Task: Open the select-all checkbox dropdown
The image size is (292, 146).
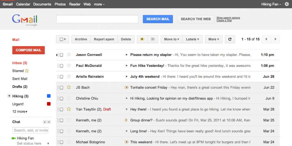Action: coord(62,39)
